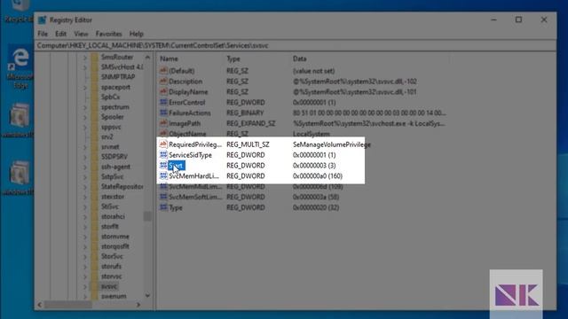Screen dimensions: 568x319
Task: Click the tree scroll-up arrow
Action: pyautogui.click(x=147, y=57)
